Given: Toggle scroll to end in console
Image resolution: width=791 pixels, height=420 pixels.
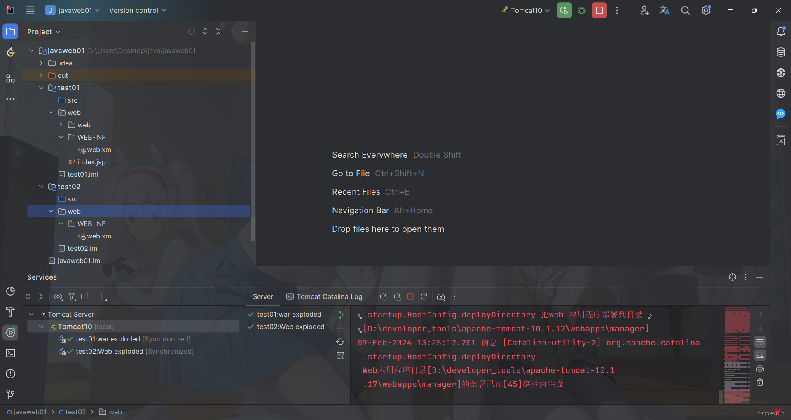Looking at the screenshot, I should pyautogui.click(x=760, y=355).
